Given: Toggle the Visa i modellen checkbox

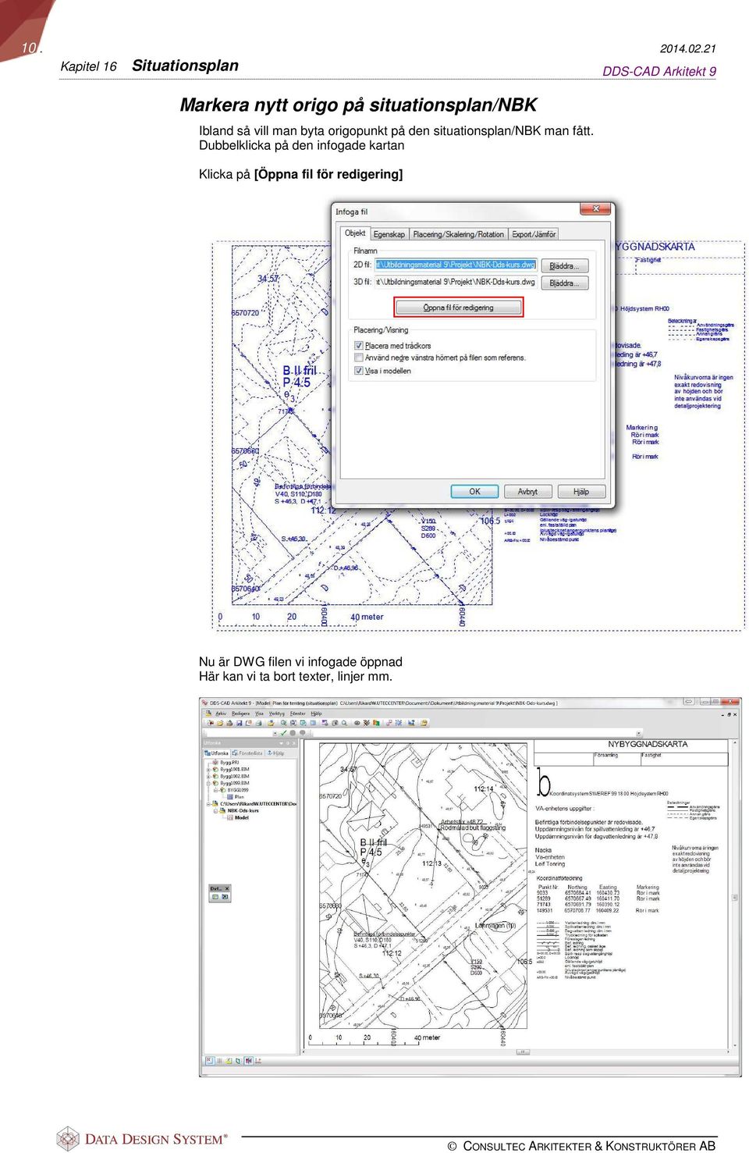Looking at the screenshot, I should (x=359, y=371).
